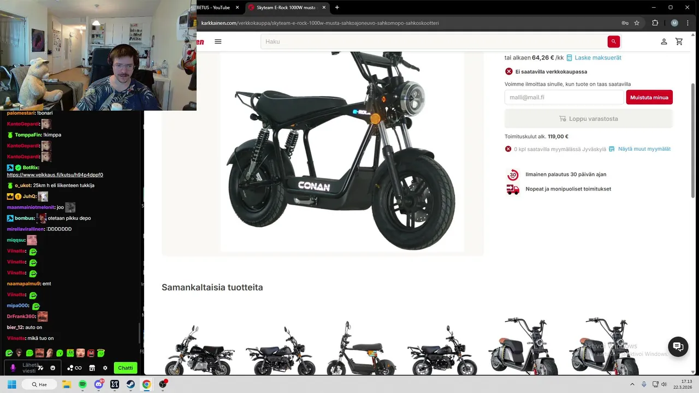The image size is (699, 393).
Task: Open the step-through scooter similar product thumbnail
Action: pos(362,347)
